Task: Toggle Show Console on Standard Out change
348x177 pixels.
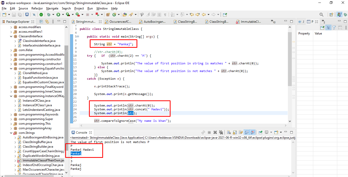Action: click(247, 132)
